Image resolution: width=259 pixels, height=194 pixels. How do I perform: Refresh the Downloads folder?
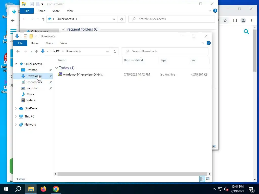pyautogui.click(x=115, y=51)
